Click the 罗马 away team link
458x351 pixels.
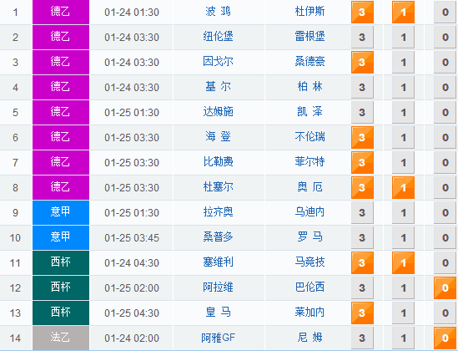coord(310,237)
